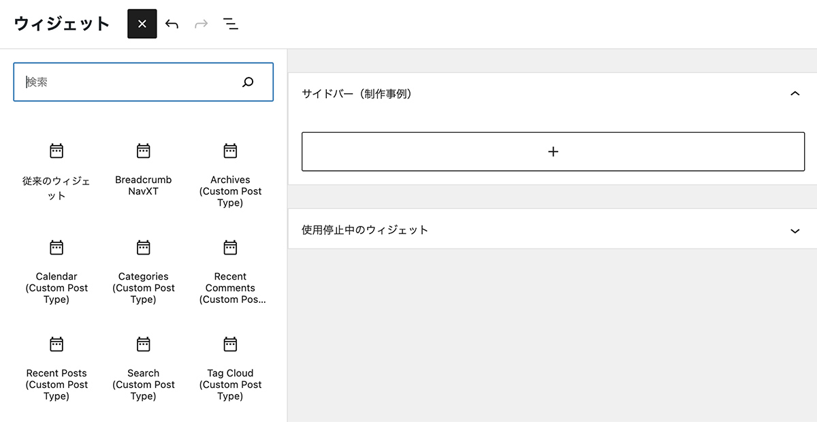
Task: Click the redo arrow icon
Action: [201, 24]
